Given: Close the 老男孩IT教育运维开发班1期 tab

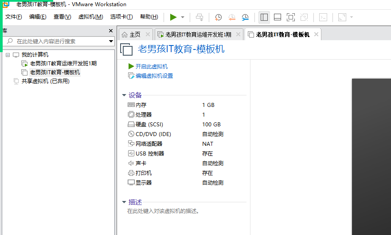Looking at the screenshot, I should pyautogui.click(x=238, y=34).
